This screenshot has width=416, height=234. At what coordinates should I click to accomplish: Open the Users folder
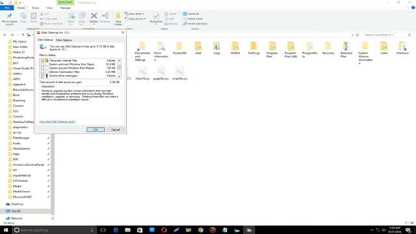[384, 48]
